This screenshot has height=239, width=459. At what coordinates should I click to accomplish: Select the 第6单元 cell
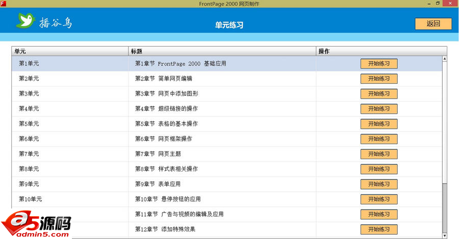pos(70,139)
